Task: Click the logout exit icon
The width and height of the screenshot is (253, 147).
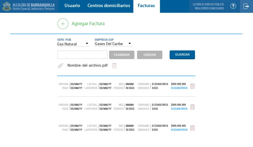Action: point(246,6)
